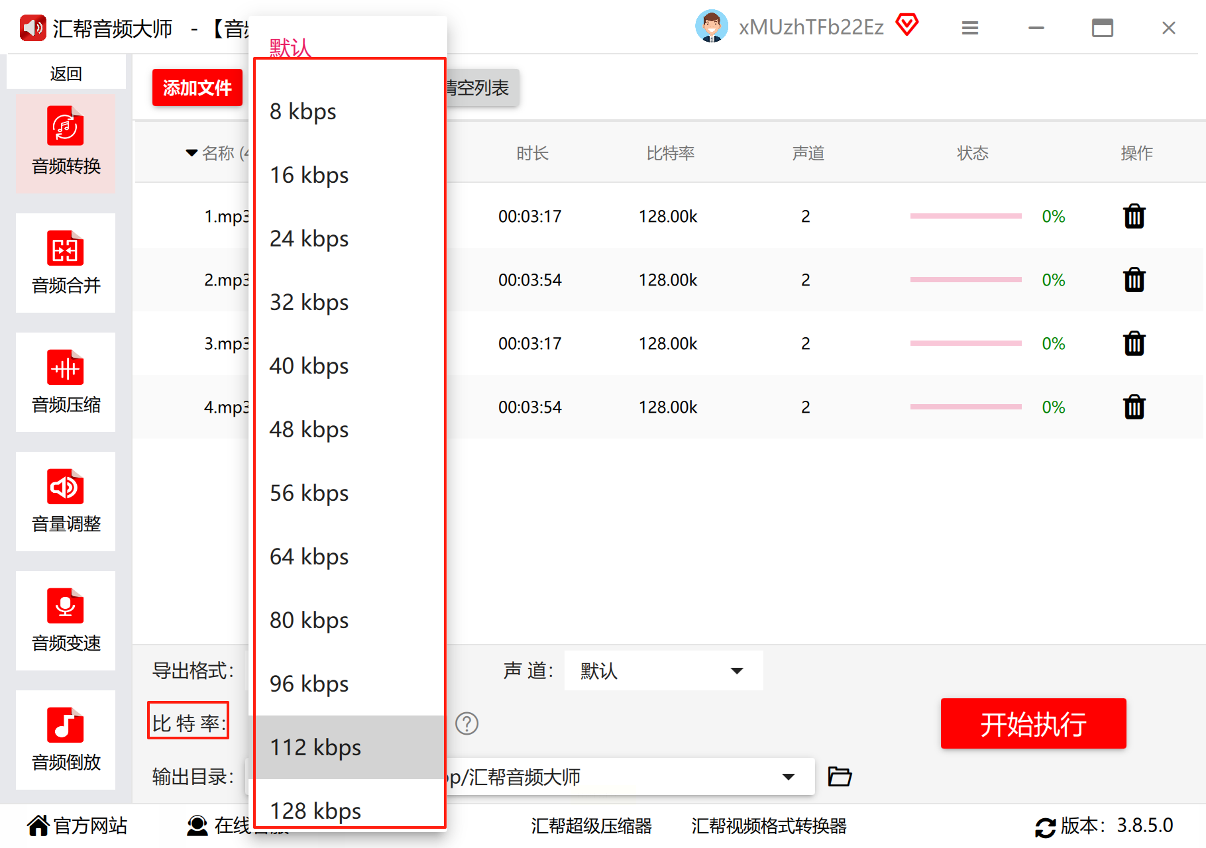Open the 音量调整 volume adjustment tool
Screen dimensions: 1206x848
click(x=66, y=502)
